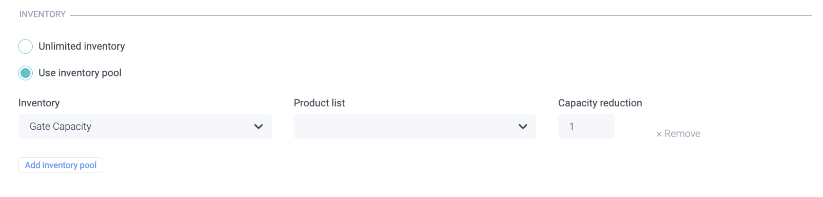Click the Inventory field label

[39, 103]
